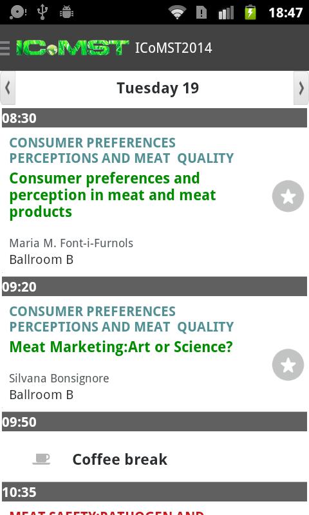Star the Meat Marketing:Art or Science session
Image resolution: width=309 pixels, height=515 pixels.
click(288, 364)
